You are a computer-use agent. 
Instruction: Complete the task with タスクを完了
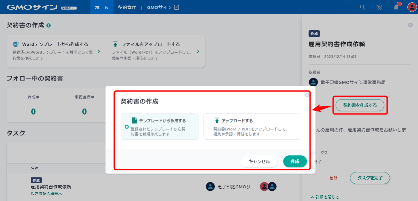[x=370, y=178]
